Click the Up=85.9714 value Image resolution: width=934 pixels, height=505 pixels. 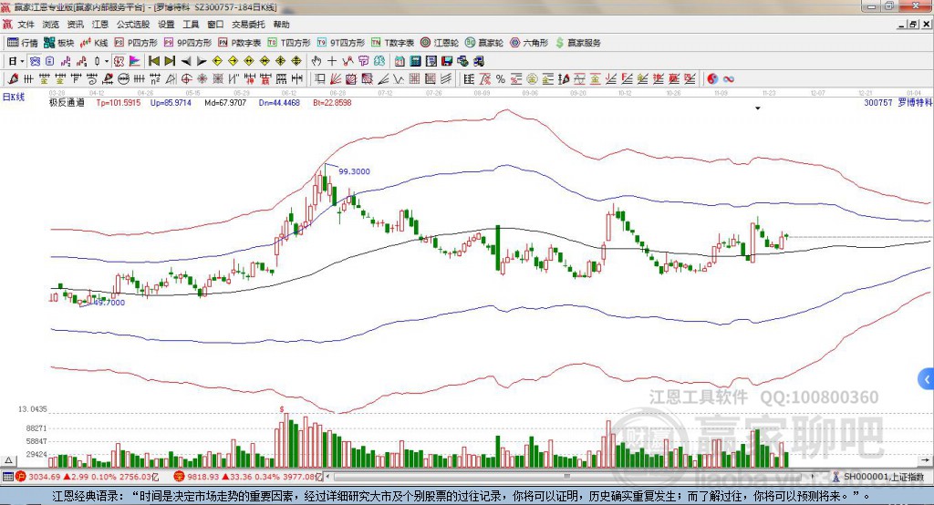pyautogui.click(x=171, y=102)
